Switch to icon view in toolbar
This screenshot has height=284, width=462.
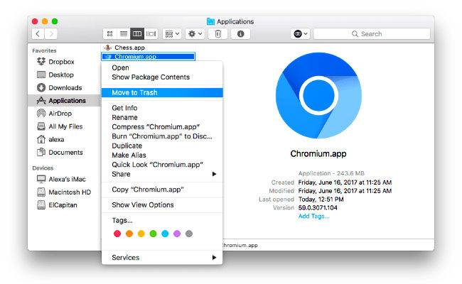point(110,33)
